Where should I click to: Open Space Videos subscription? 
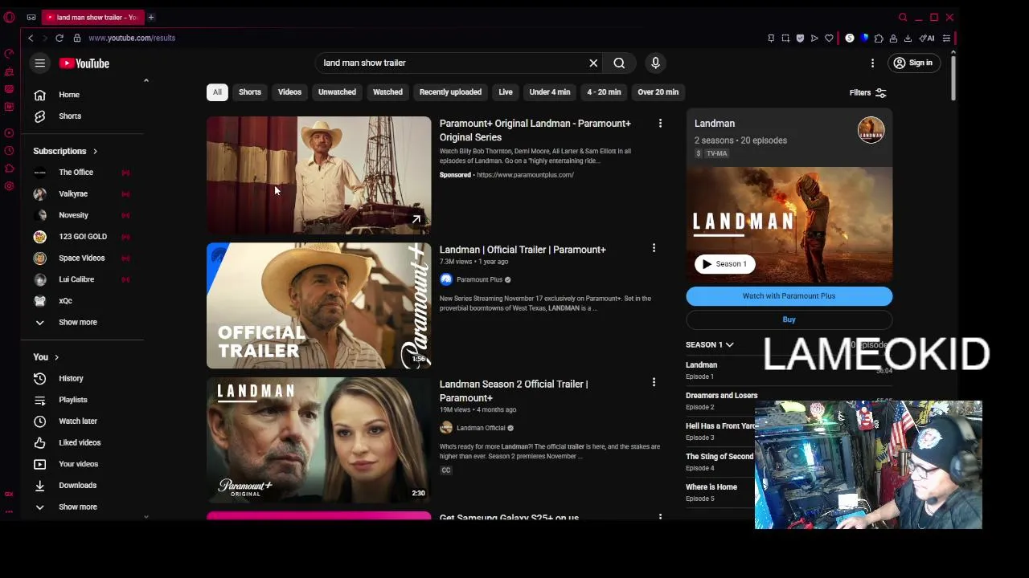click(x=83, y=258)
